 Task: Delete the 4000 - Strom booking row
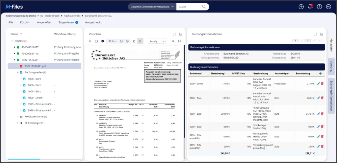click(322, 83)
